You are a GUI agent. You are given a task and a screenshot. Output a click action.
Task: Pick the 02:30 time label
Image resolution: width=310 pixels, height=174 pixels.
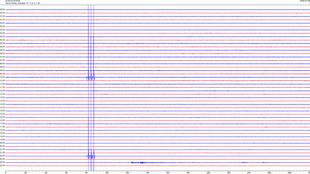[x=2, y=26]
